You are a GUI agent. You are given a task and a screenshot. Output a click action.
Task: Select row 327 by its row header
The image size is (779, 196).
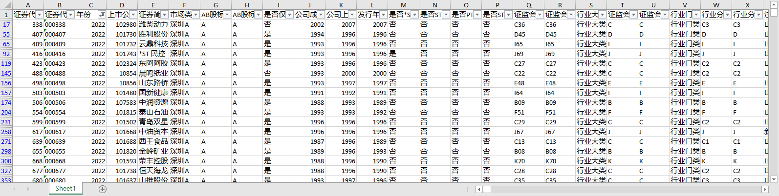pos(6,171)
